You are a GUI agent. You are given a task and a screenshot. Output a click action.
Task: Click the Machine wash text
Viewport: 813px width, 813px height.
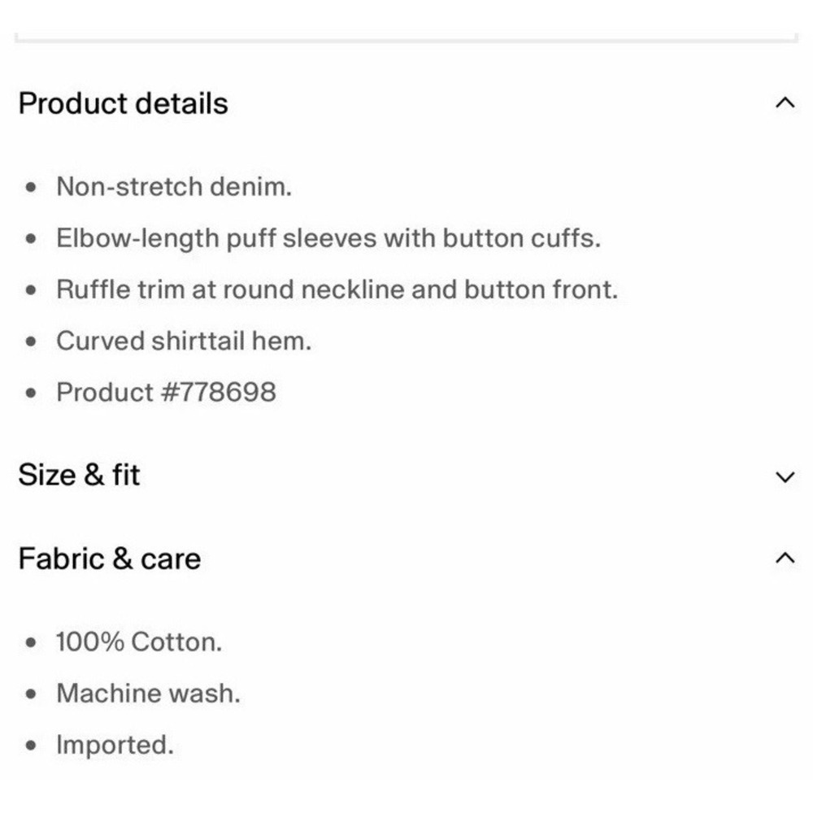(148, 693)
